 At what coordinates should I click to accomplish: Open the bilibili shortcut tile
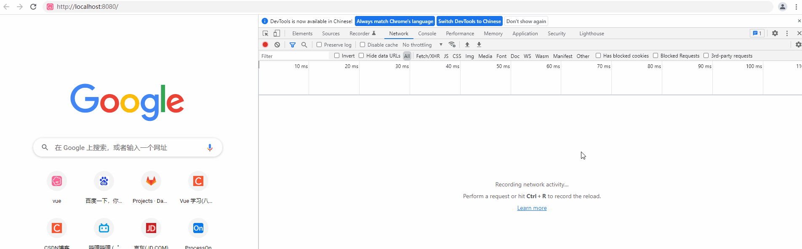104,233
